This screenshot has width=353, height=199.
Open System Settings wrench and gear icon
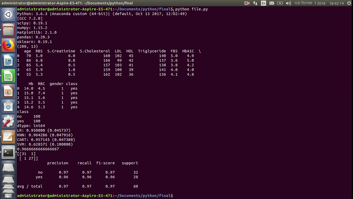click(8, 122)
